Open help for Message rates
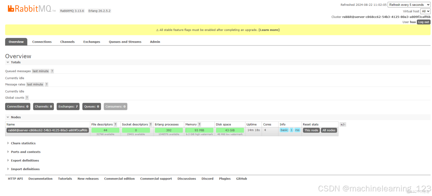This screenshot has width=432, height=196. click(x=47, y=85)
